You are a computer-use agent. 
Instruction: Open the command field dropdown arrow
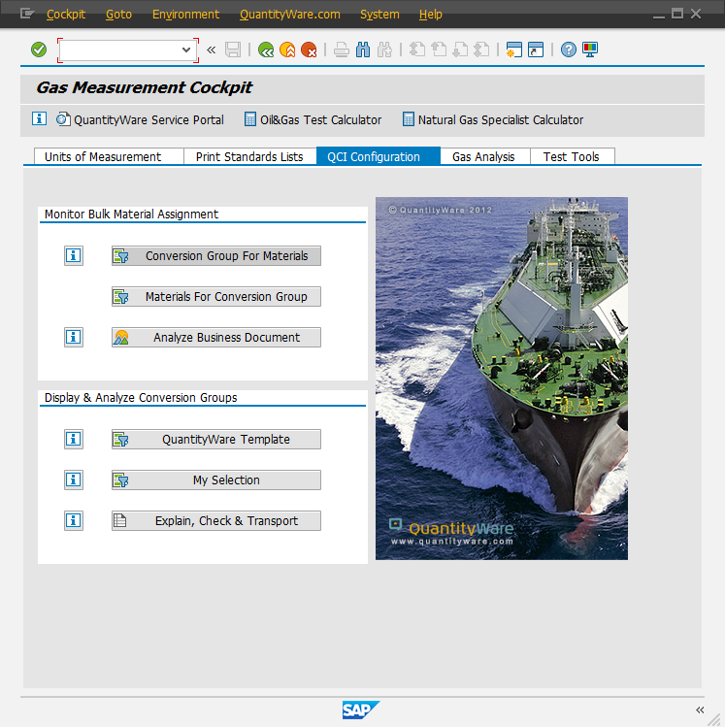coord(186,50)
